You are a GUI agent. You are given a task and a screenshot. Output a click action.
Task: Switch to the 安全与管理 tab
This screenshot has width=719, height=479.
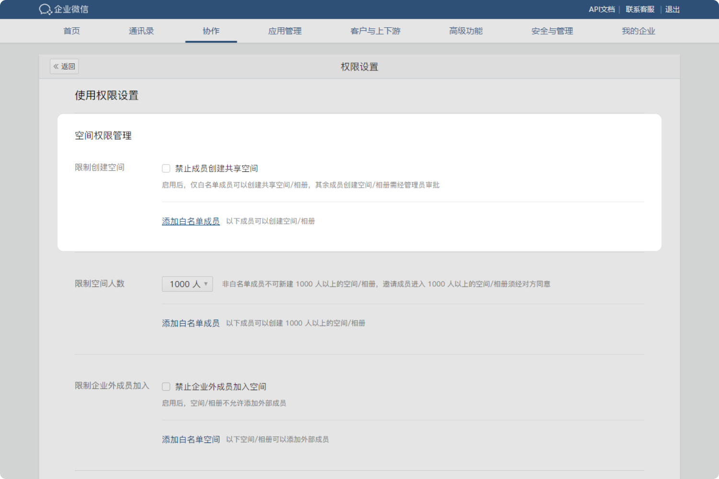pos(551,31)
